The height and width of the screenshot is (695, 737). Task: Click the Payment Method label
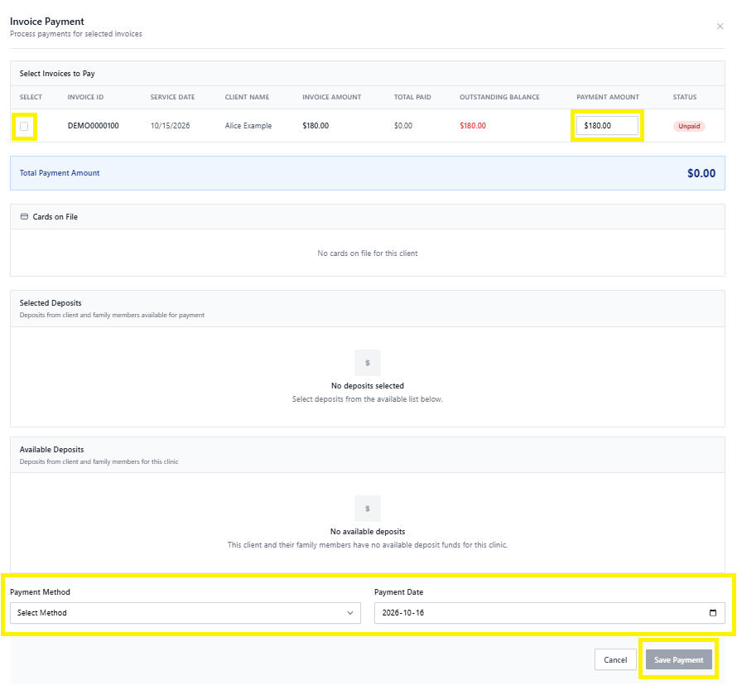click(x=40, y=592)
